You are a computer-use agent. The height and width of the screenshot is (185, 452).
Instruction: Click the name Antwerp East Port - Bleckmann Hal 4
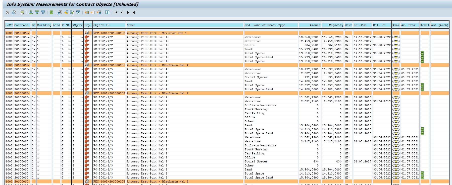coord(158,65)
